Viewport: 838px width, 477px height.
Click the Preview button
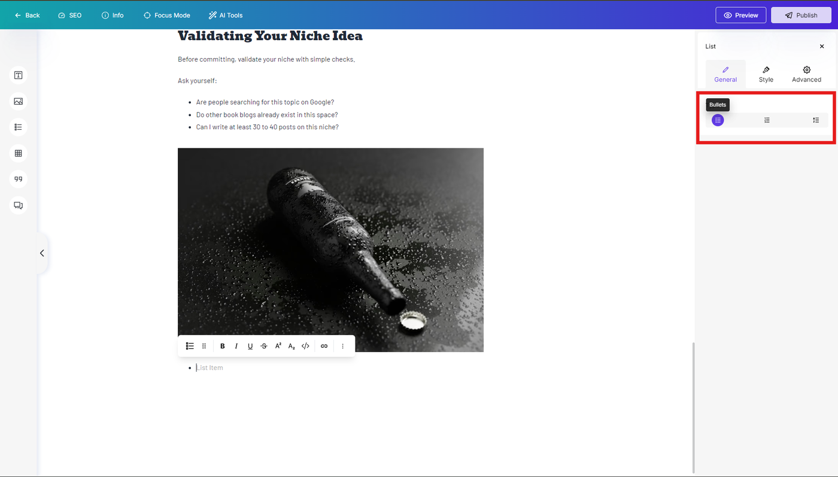tap(741, 15)
